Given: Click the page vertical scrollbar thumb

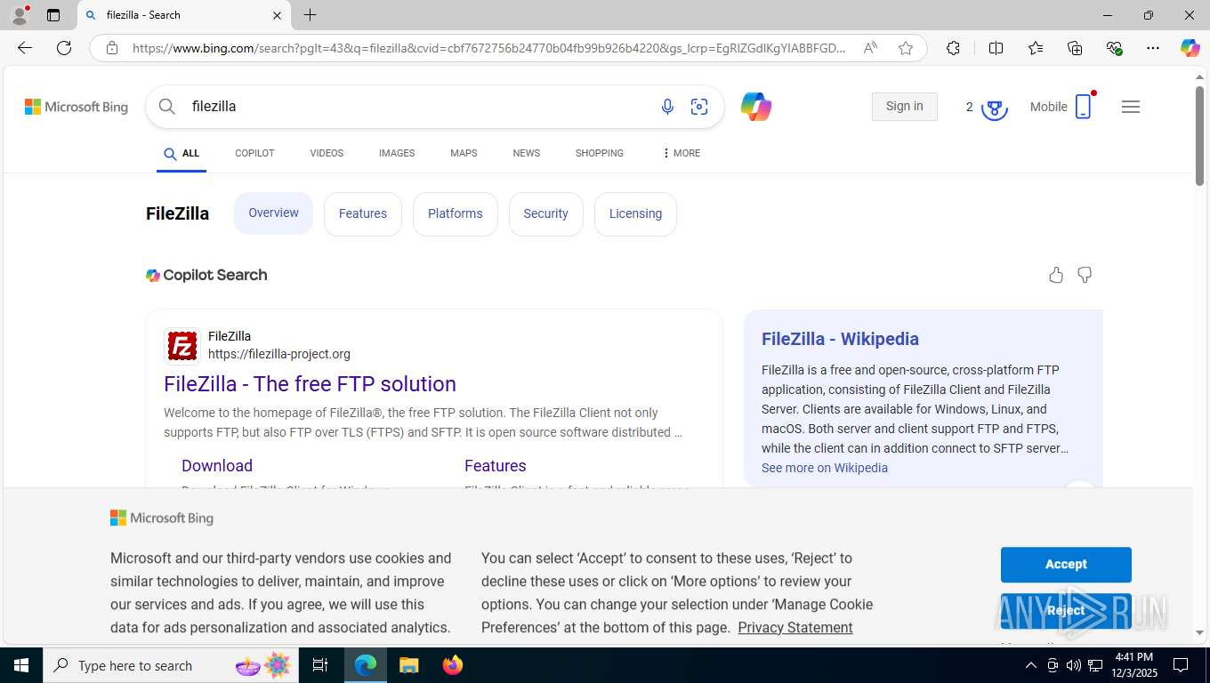Looking at the screenshot, I should click(x=1199, y=136).
